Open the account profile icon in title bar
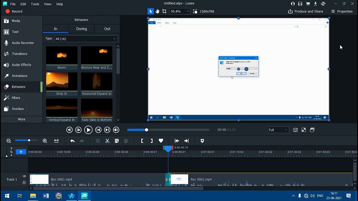Viewport: 358px width, 201px height. [x=293, y=4]
